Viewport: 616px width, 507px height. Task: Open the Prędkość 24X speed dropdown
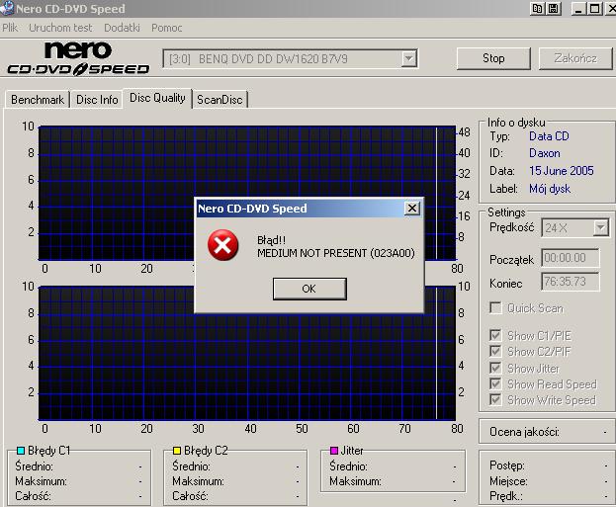click(x=601, y=227)
